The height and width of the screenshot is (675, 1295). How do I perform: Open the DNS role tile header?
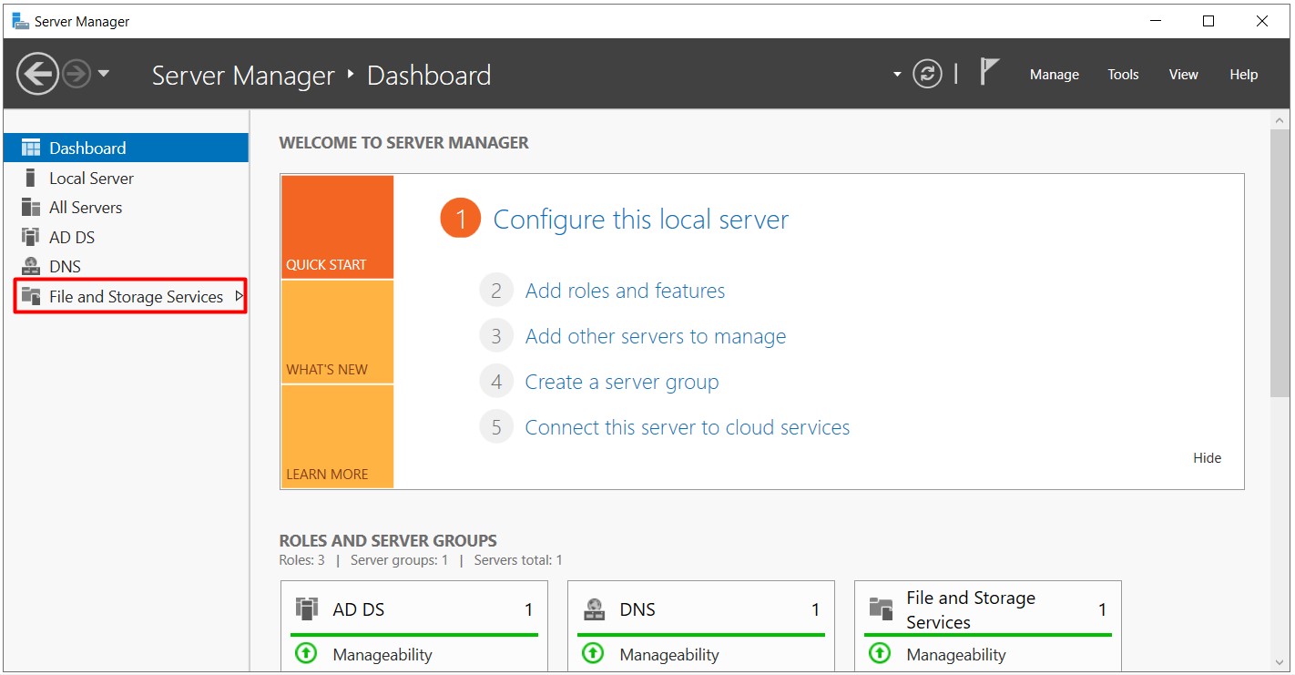[701, 609]
